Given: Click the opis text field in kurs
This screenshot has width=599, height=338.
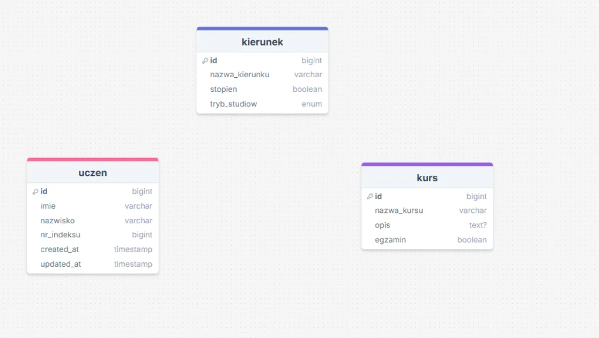Looking at the screenshot, I should point(427,225).
